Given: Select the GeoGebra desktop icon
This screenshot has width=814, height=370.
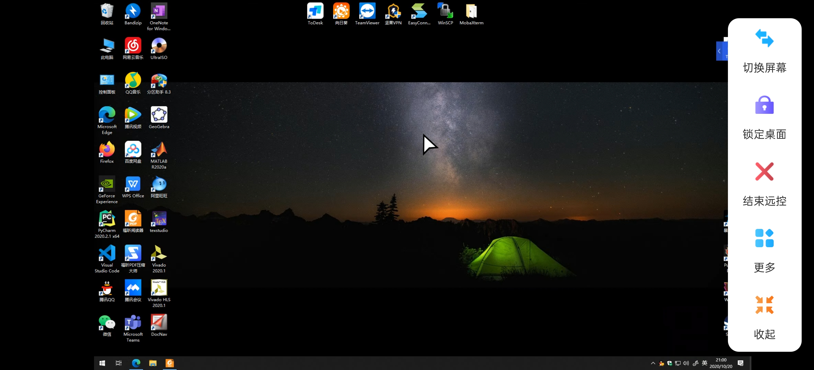Looking at the screenshot, I should pos(159,118).
